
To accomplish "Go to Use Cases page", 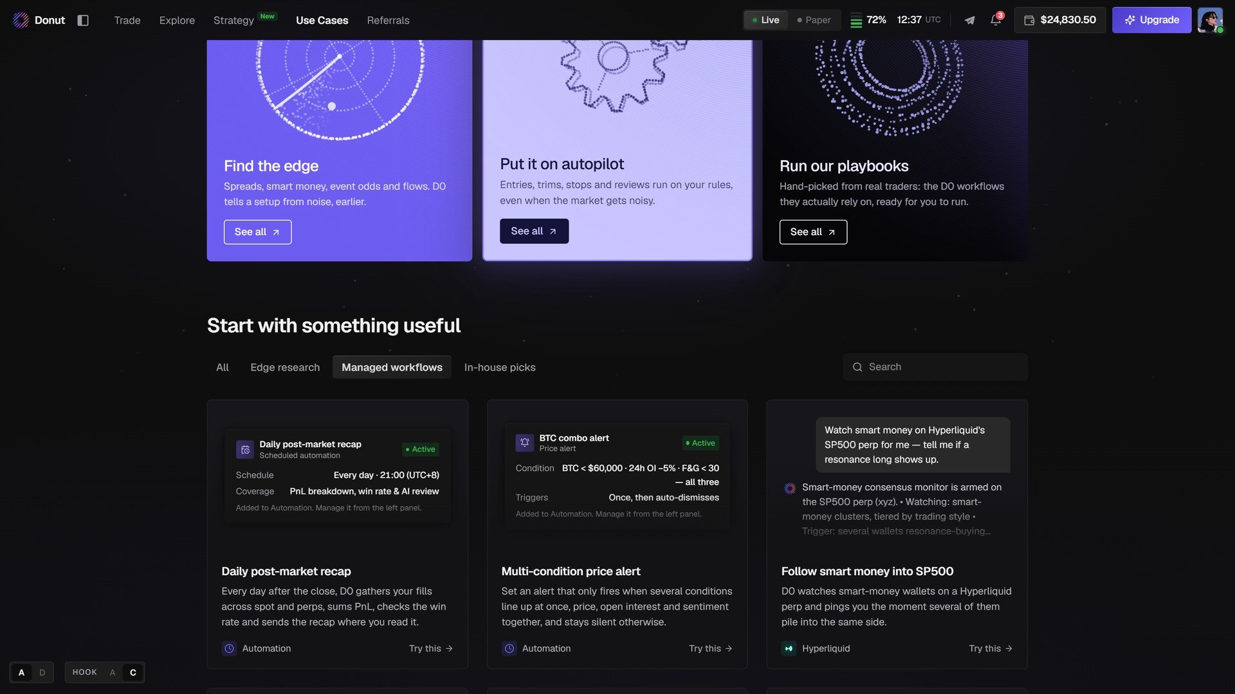I will tap(322, 20).
